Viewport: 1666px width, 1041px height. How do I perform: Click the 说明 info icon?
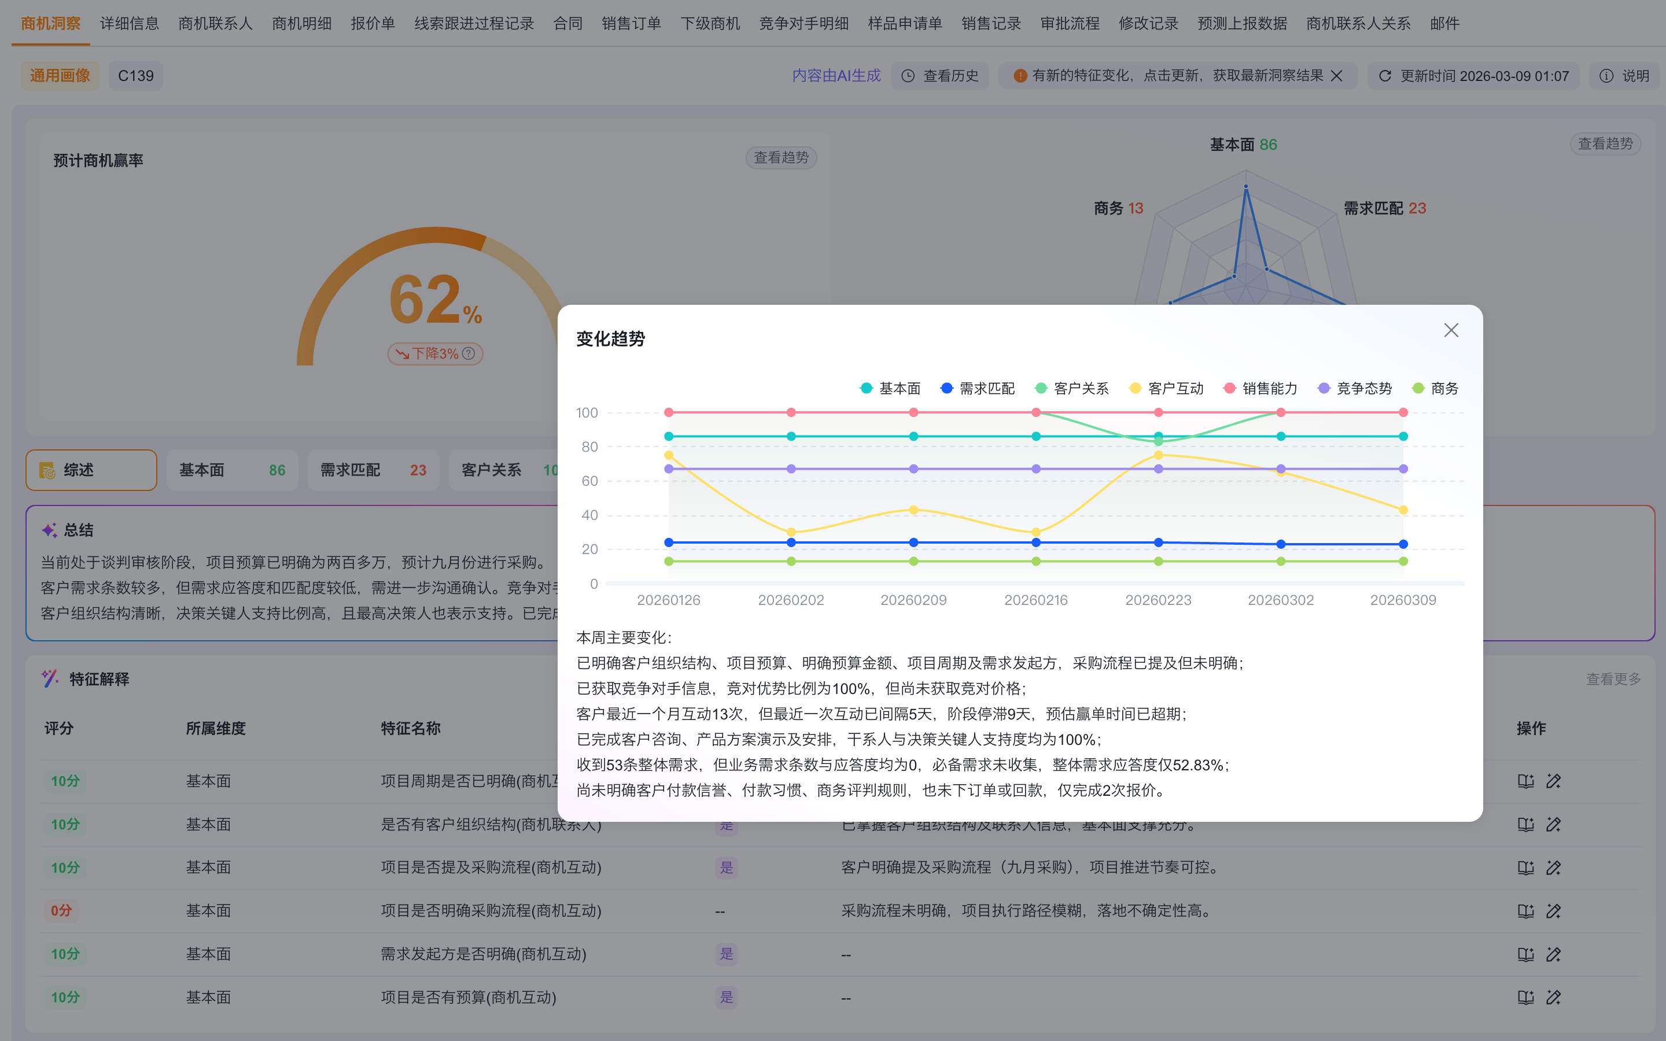click(1605, 76)
